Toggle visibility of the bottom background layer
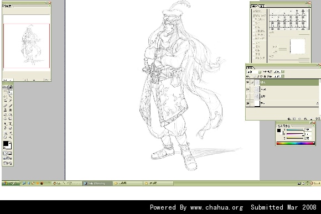This screenshot has width=321, height=214. (x=248, y=103)
